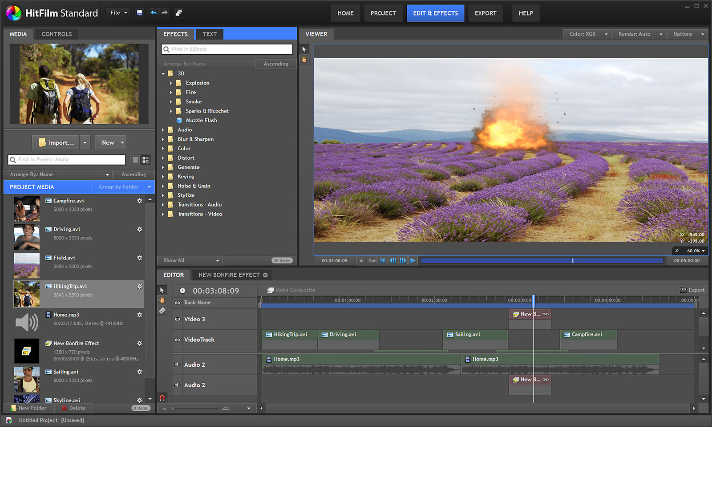Toggle the timeline snapping magnet icon
712x478 pixels.
(x=162, y=398)
